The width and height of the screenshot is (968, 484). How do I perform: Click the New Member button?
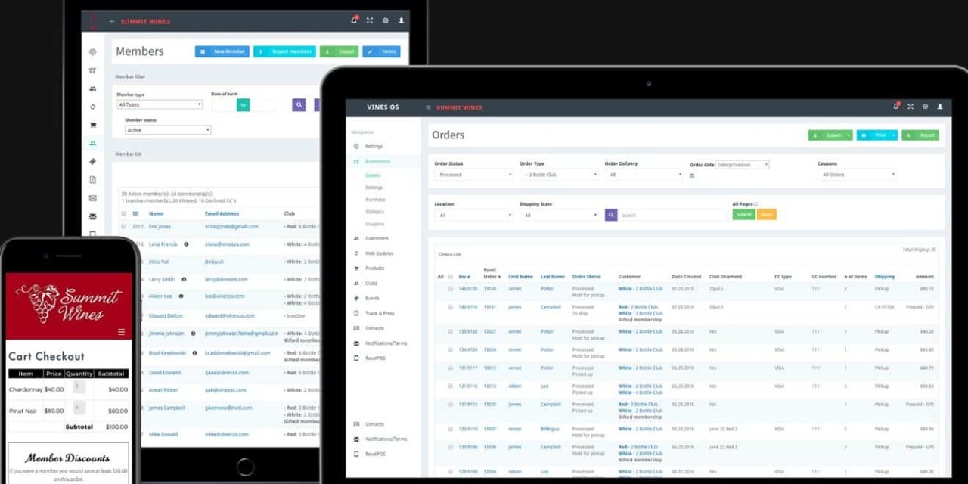pyautogui.click(x=222, y=51)
